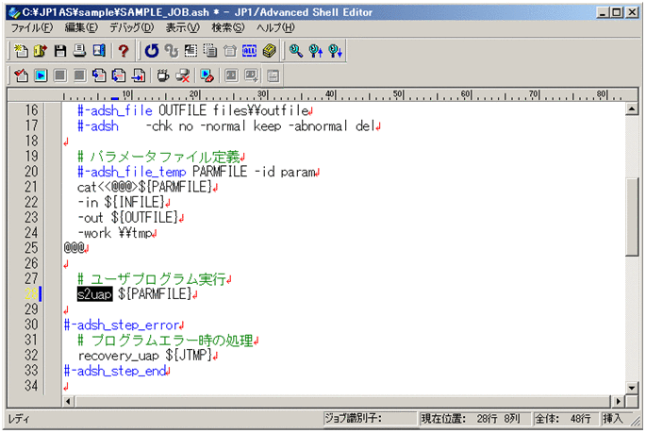Viewport: 646px width, 433px height.
Task: Click the Select All toolbar icon
Action: [x=250, y=50]
